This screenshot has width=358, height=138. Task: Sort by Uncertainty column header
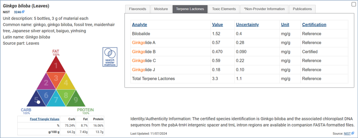pyautogui.click(x=247, y=25)
